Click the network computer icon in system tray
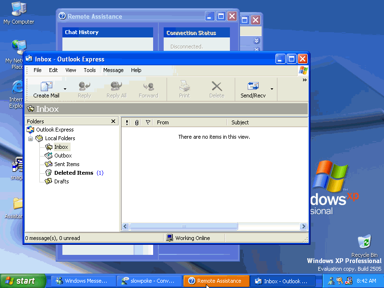The width and height of the screenshot is (384, 288). 348,281
